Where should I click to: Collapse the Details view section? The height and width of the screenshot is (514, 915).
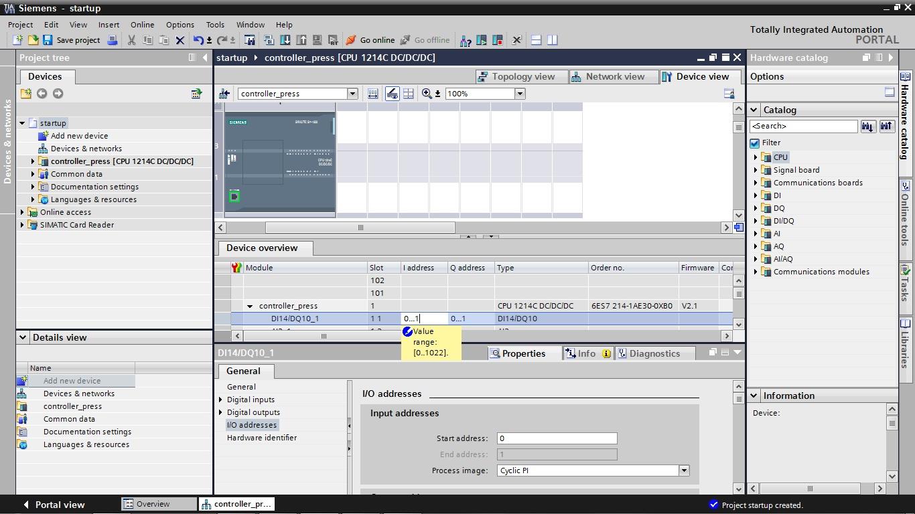coord(23,337)
